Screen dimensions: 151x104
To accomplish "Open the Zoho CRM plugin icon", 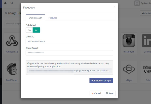I will (x=147, y=69).
